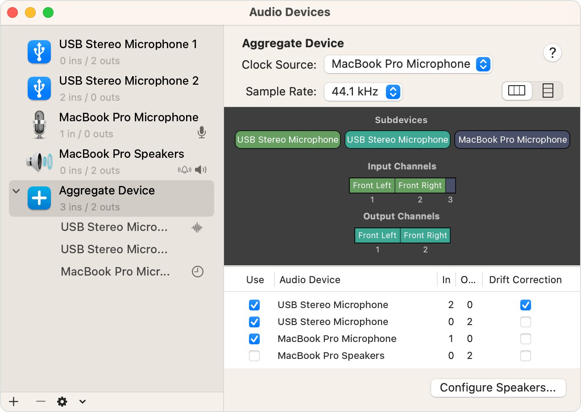Uncheck Use for MacBook Pro Microphone
Screen dimensions: 581x412
click(x=254, y=339)
